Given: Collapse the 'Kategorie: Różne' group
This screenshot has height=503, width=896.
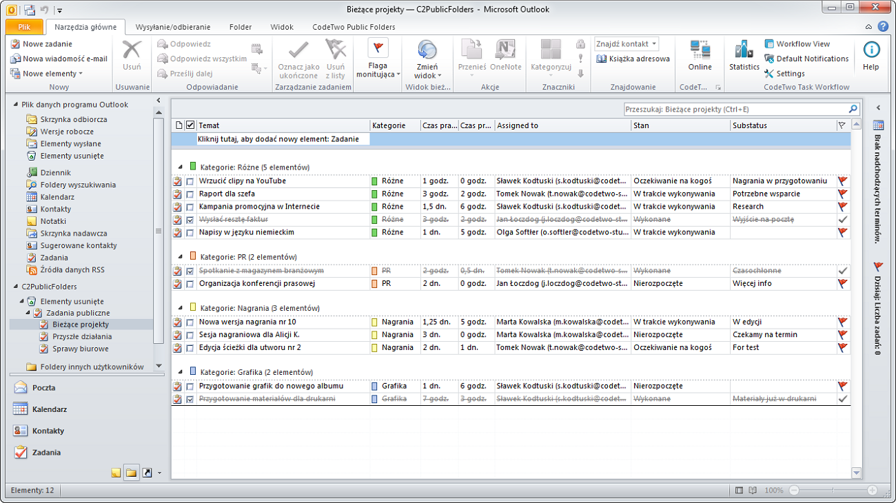Looking at the screenshot, I should (x=179, y=167).
